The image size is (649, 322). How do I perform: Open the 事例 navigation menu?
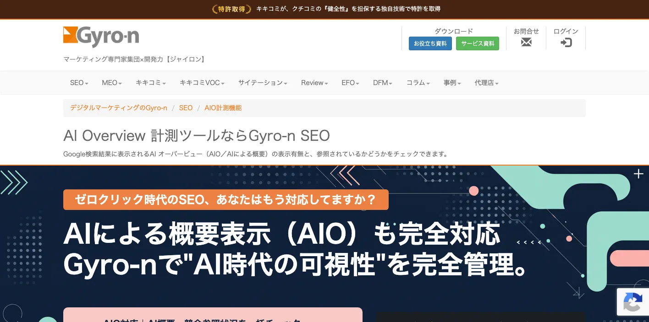452,83
